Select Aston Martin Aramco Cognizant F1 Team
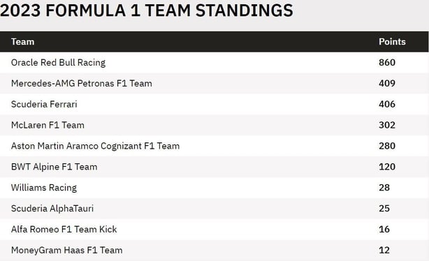Image resolution: width=429 pixels, height=261 pixels. click(95, 146)
